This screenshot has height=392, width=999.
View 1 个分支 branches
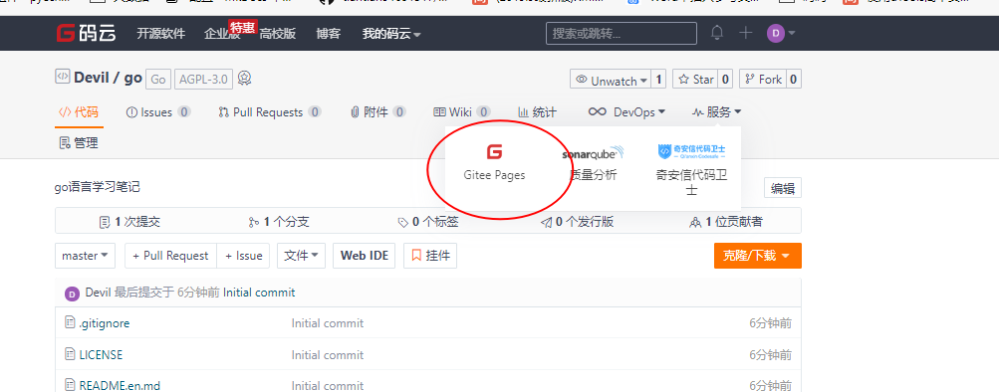pos(279,222)
